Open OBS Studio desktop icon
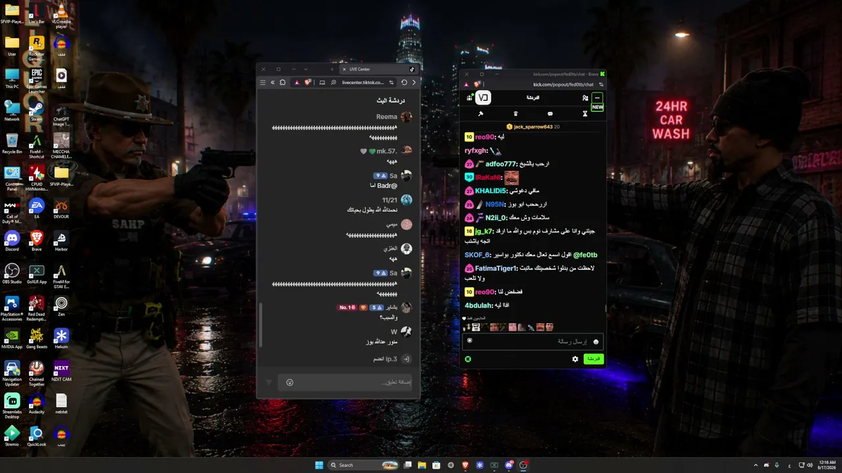Image resolution: width=842 pixels, height=473 pixels. tap(12, 273)
